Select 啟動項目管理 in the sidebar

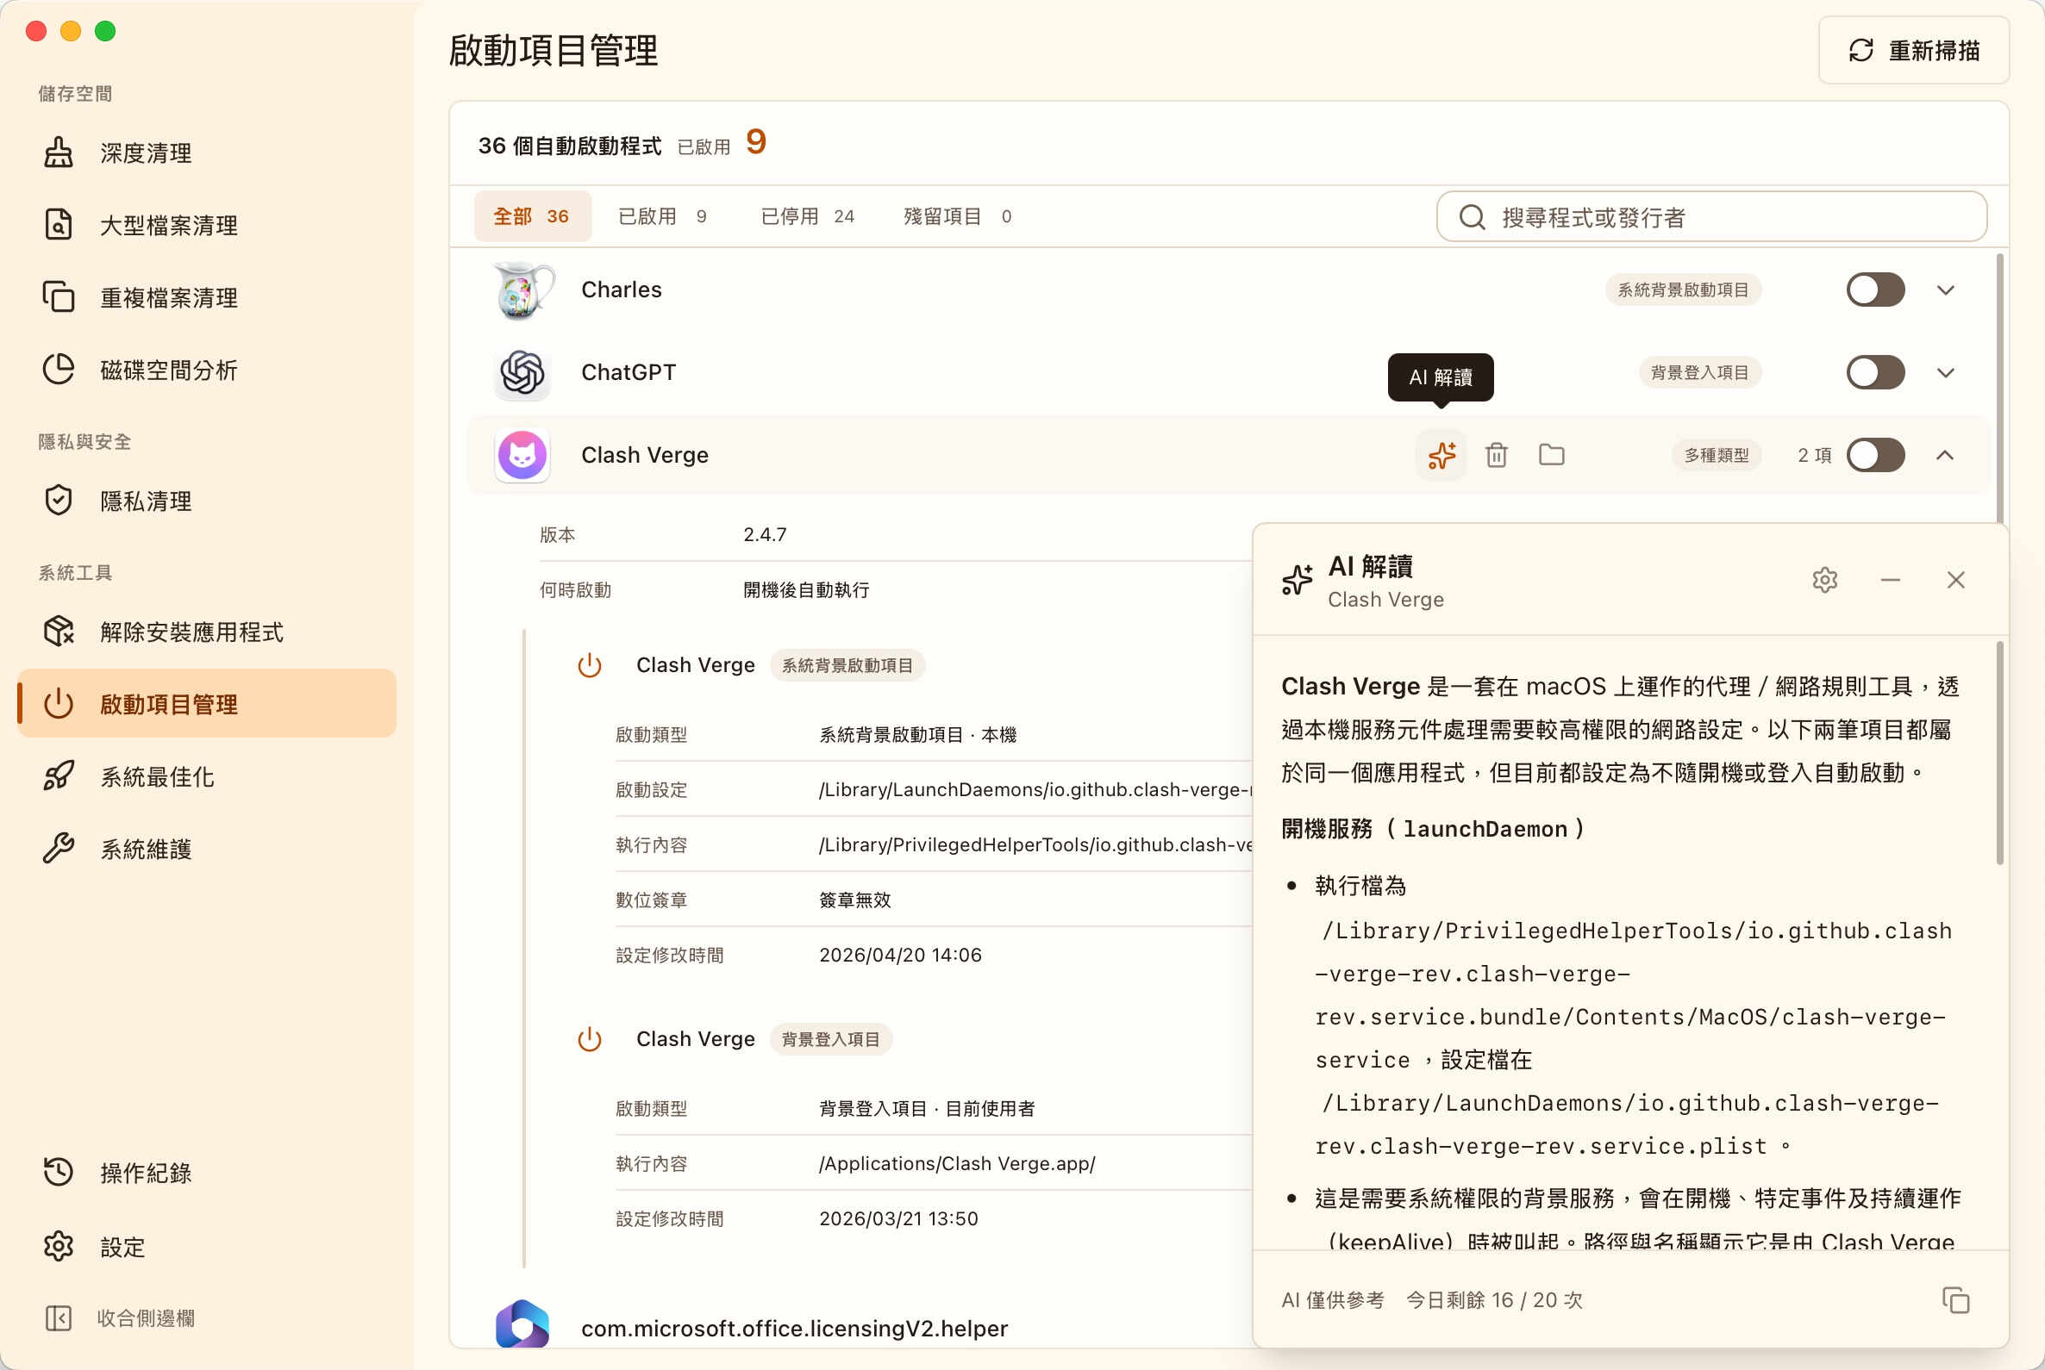pyautogui.click(x=206, y=704)
